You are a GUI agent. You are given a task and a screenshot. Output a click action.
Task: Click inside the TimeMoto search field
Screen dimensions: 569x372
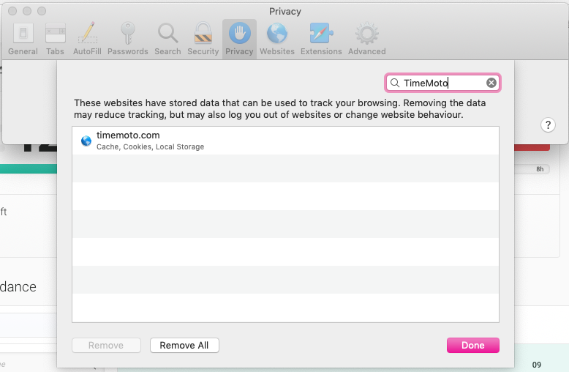442,83
